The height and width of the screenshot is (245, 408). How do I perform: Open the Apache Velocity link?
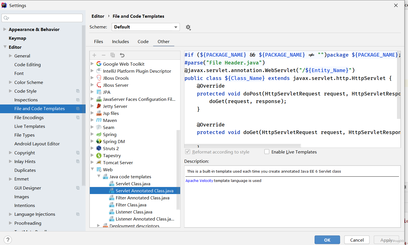pos(199,181)
